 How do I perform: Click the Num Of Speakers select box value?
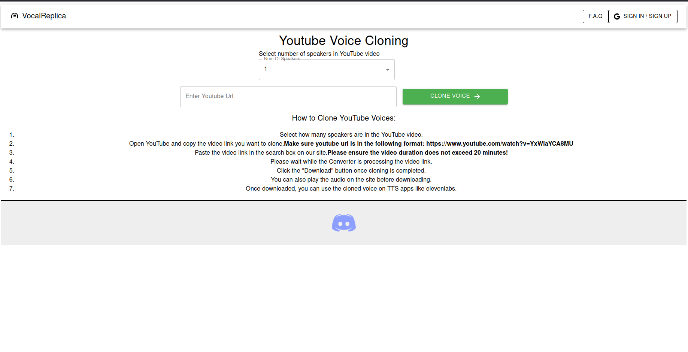(327, 70)
